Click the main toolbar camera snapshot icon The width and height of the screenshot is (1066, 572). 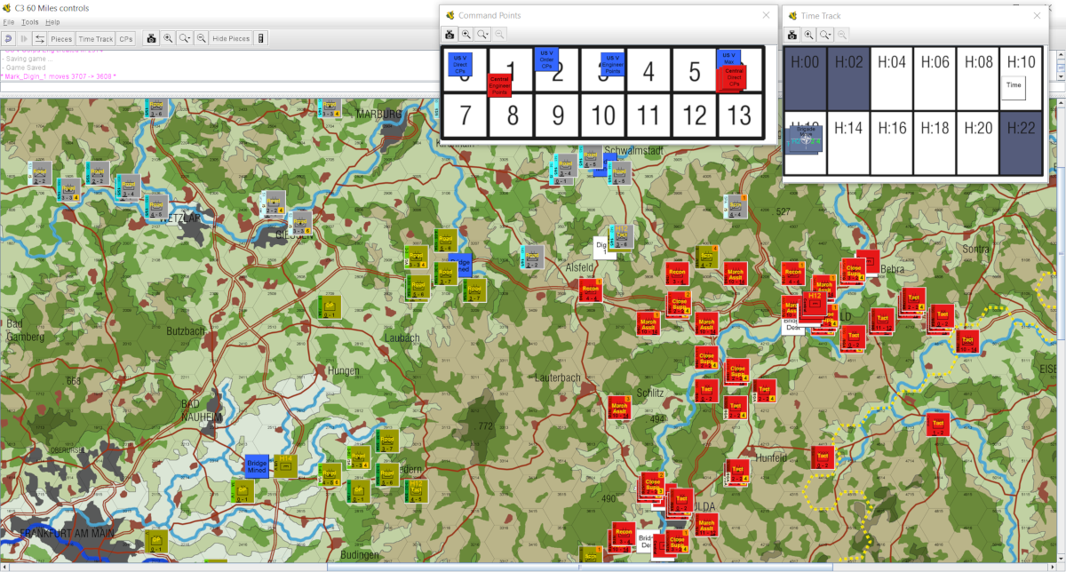point(152,38)
